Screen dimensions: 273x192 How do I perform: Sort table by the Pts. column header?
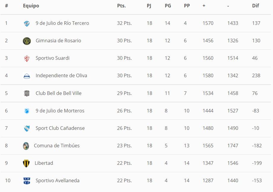click(121, 6)
